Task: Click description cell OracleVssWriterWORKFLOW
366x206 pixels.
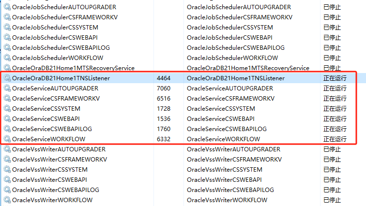Action: [227, 200]
